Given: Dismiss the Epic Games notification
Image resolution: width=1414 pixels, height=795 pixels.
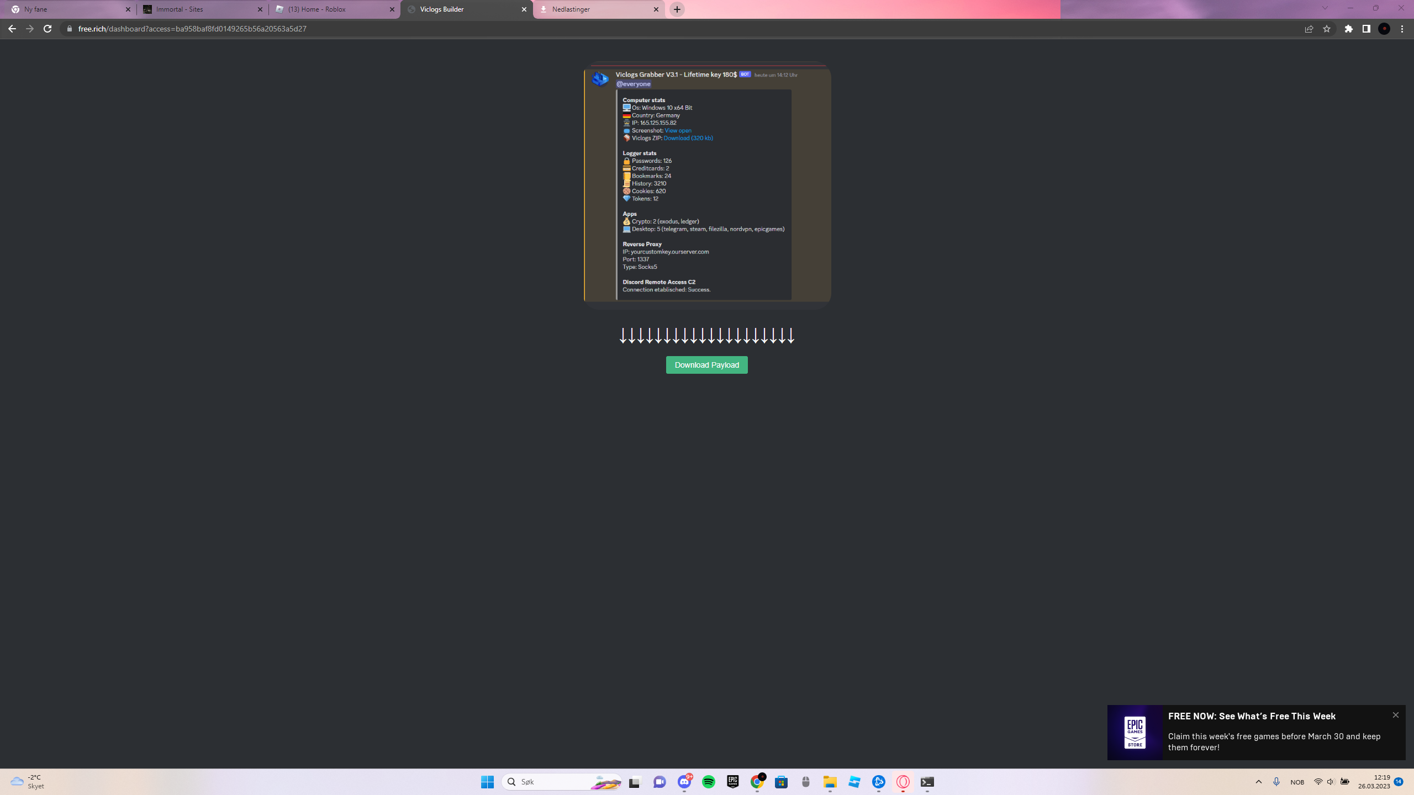Looking at the screenshot, I should point(1395,715).
